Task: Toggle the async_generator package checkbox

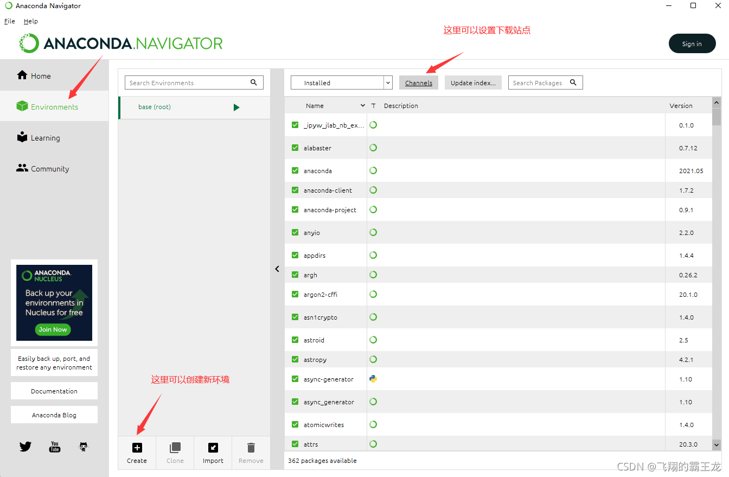Action: [295, 402]
